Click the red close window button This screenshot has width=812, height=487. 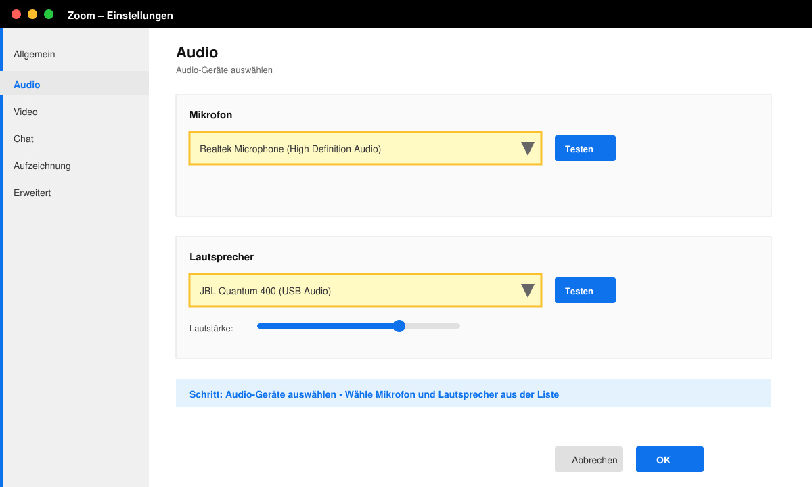point(16,14)
